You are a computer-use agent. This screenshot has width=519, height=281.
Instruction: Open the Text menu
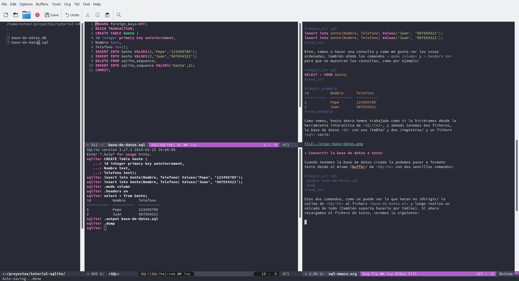86,4
